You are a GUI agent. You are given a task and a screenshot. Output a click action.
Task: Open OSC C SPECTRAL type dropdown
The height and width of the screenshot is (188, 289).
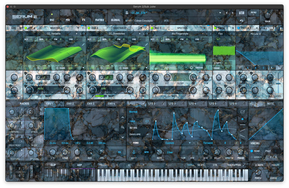click(204, 28)
